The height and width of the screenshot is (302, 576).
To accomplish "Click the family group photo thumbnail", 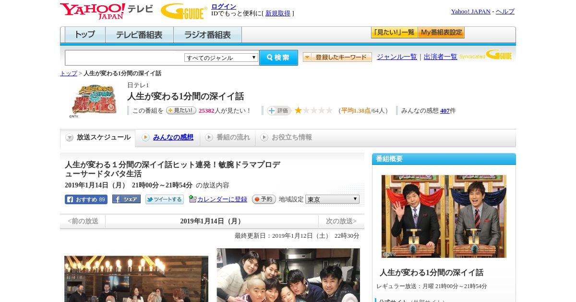I will 288,275.
